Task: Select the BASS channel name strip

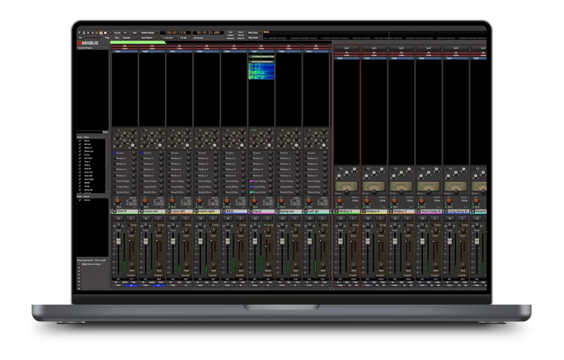Action: pyautogui.click(x=234, y=212)
